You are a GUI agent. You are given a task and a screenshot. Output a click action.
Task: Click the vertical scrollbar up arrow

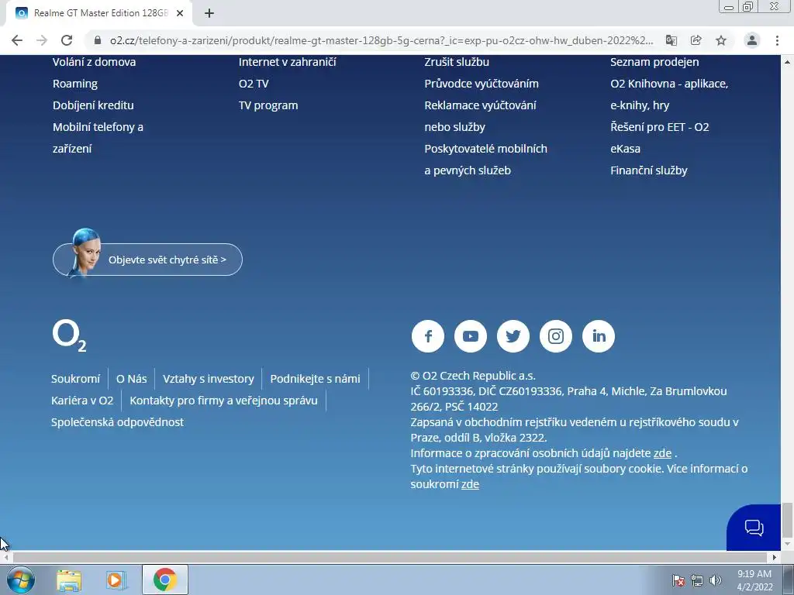click(x=787, y=62)
